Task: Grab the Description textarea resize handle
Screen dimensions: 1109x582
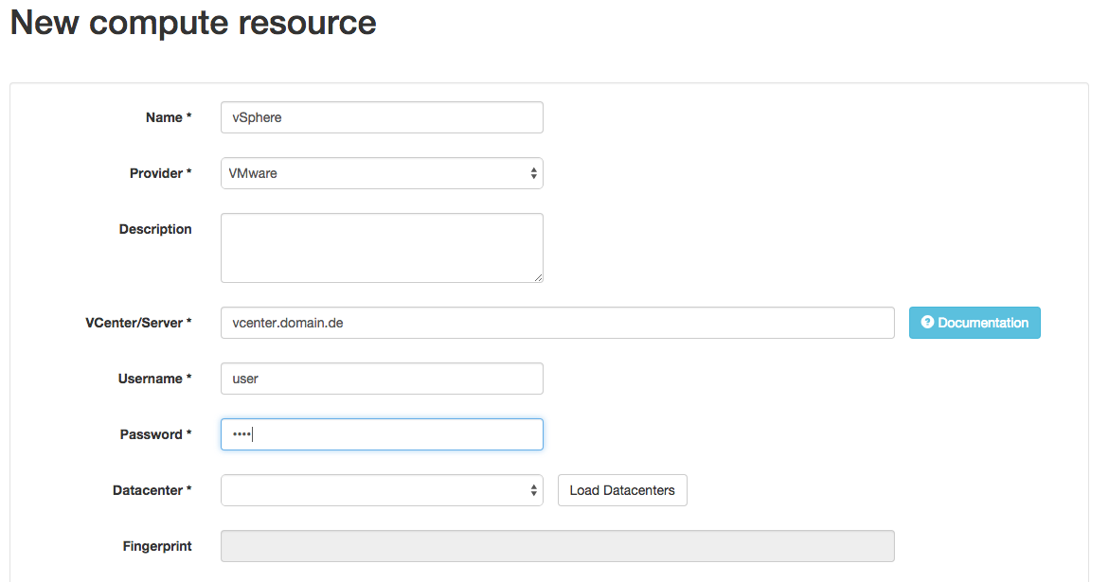Action: pos(538,277)
